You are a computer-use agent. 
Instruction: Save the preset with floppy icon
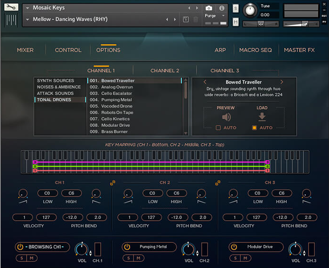click(x=186, y=19)
